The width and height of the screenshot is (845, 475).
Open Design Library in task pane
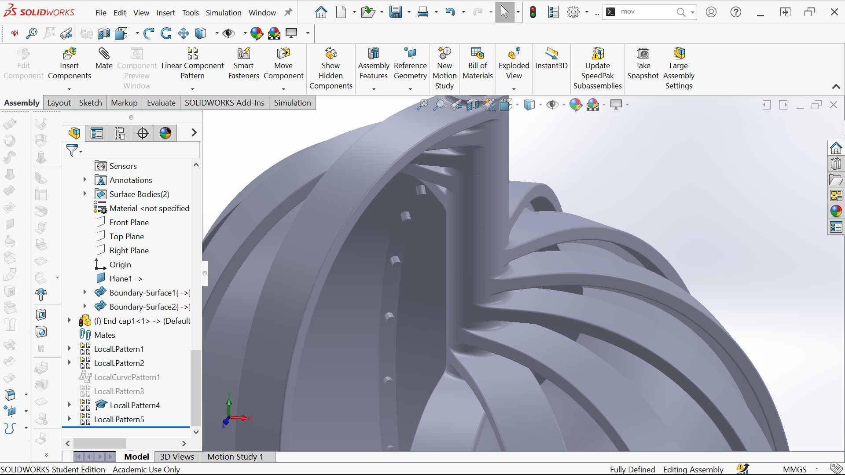(836, 164)
